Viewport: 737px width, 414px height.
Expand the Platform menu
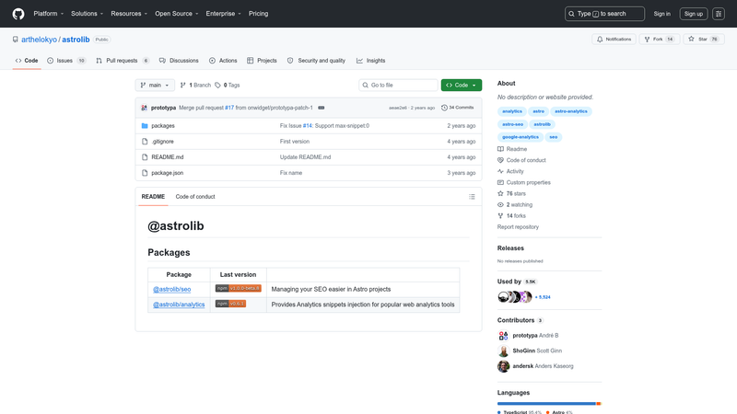pyautogui.click(x=49, y=14)
